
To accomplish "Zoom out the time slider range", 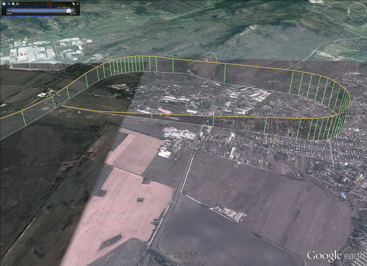I will click(x=9, y=4).
